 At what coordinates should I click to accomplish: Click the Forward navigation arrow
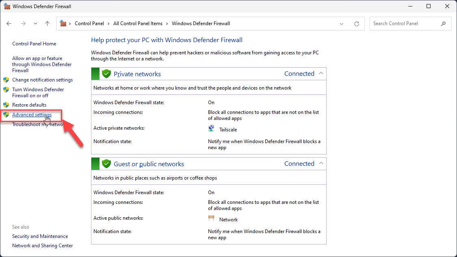[23, 24]
